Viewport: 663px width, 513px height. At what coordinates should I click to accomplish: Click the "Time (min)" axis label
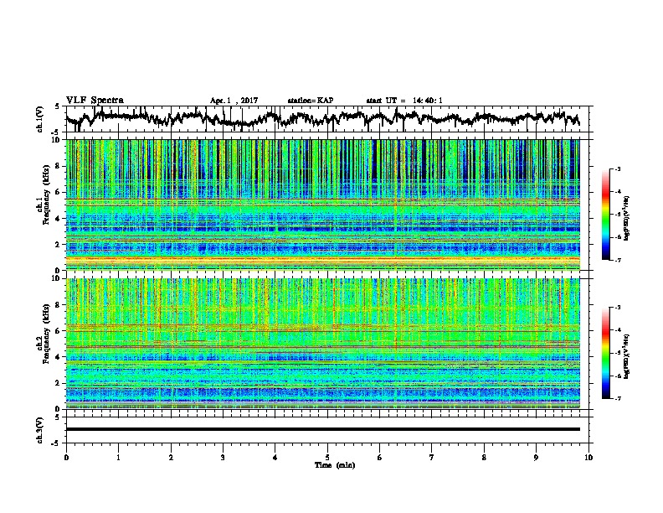tap(335, 465)
